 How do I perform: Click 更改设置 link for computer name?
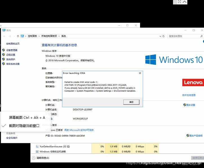(190, 105)
